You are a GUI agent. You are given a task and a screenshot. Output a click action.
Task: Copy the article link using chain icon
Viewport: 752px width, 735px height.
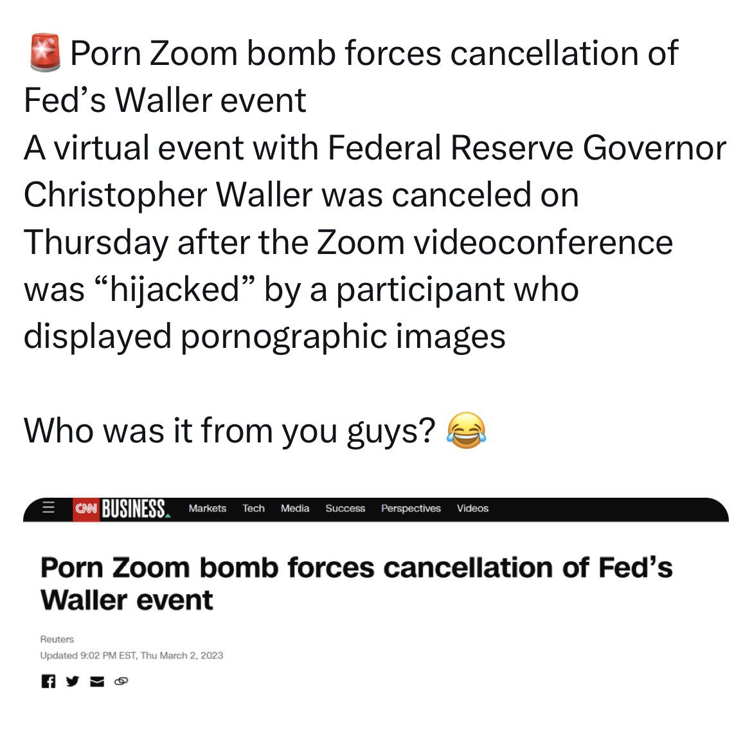pyautogui.click(x=121, y=682)
